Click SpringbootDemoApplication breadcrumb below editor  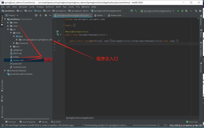pos(80,118)
